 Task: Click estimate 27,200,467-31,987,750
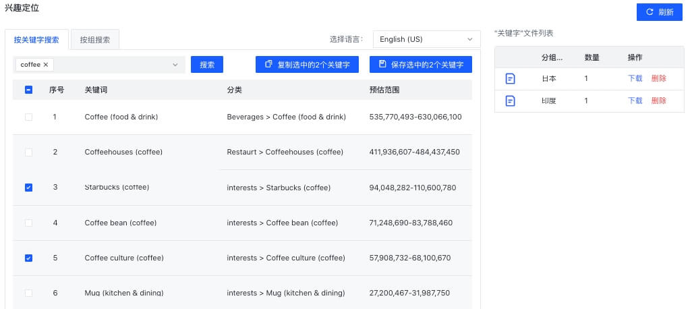pos(409,293)
